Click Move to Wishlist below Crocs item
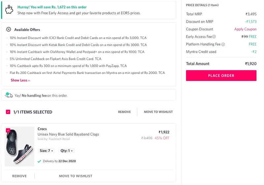 pos(76,176)
